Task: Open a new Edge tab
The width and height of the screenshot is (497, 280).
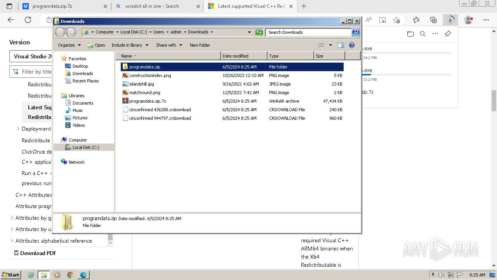Action: point(304,6)
